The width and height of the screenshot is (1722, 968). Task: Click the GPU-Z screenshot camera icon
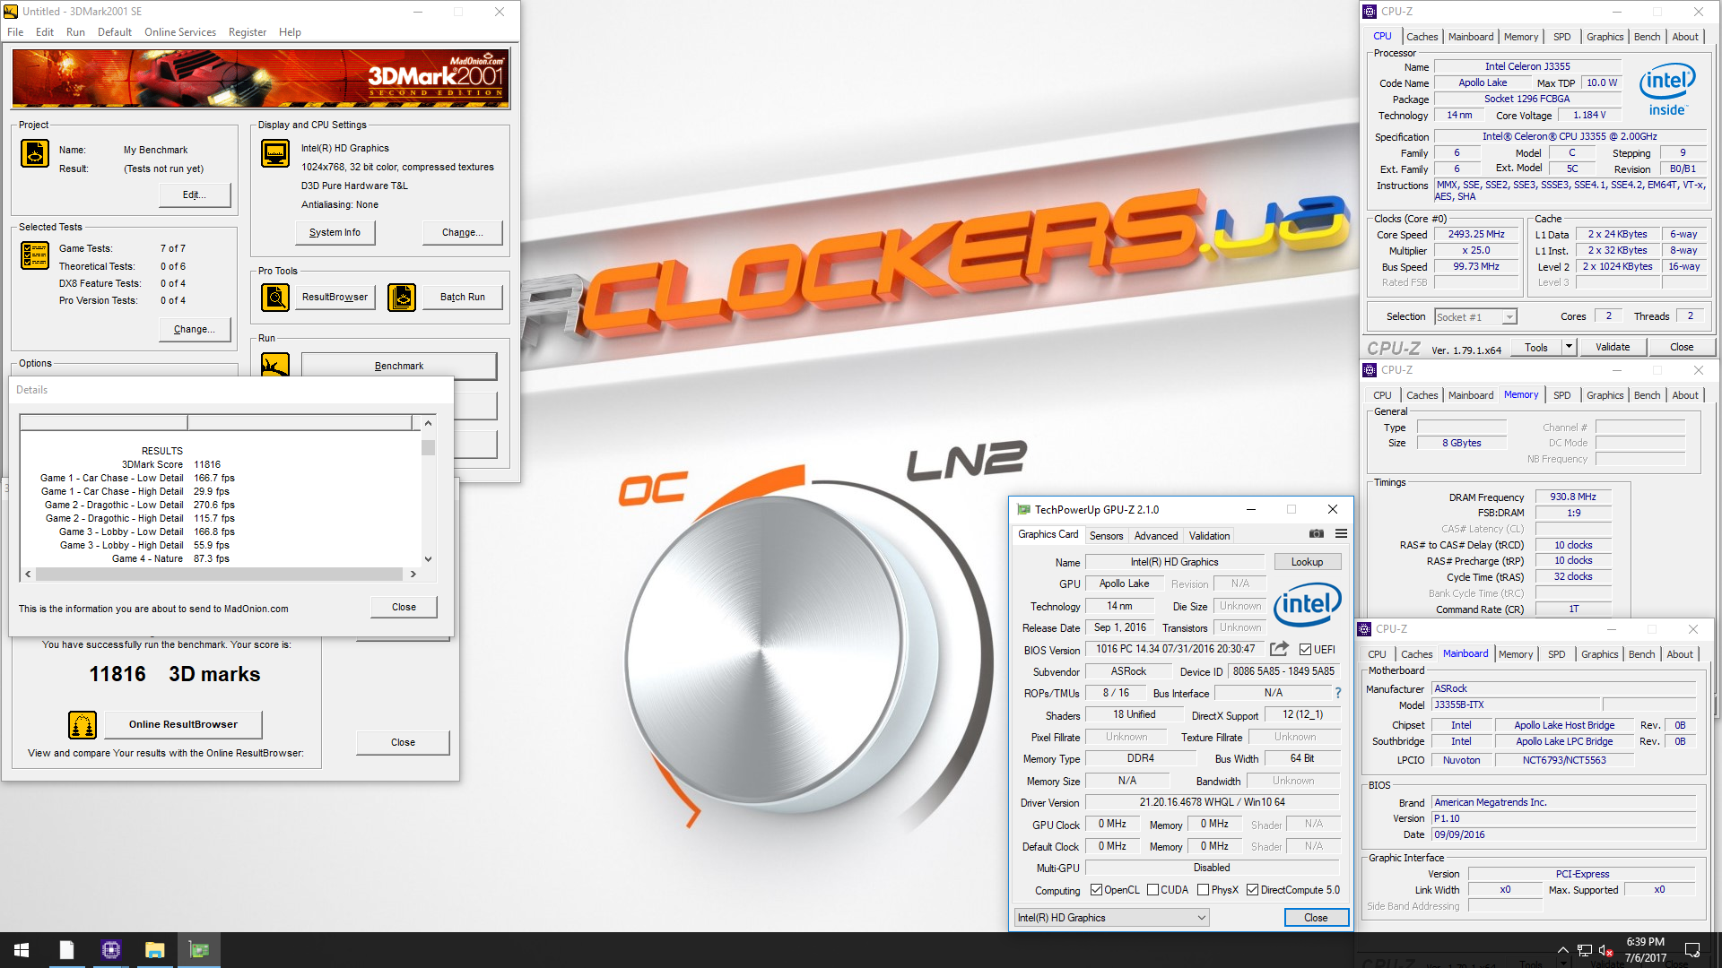pyautogui.click(x=1316, y=533)
